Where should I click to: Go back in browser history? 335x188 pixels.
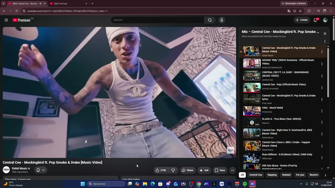point(4,11)
